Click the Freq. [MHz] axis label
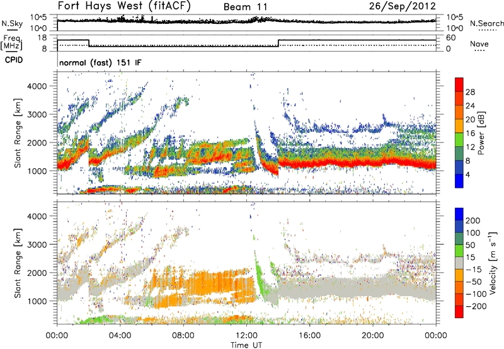 12,42
